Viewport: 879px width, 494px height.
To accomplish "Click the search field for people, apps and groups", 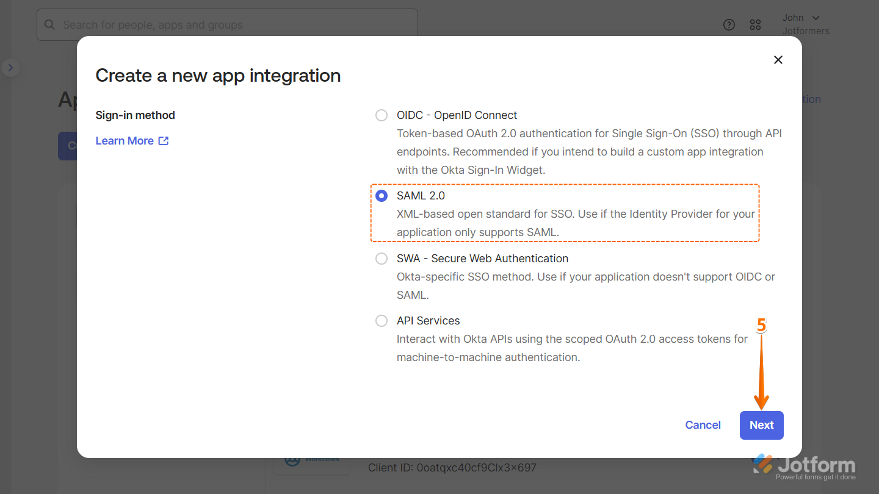I will click(x=227, y=25).
